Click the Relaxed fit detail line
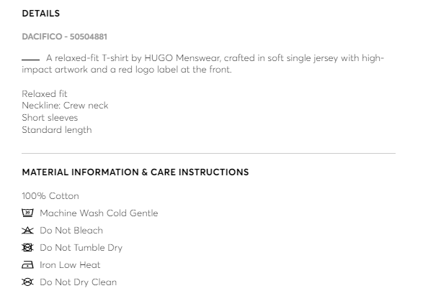The width and height of the screenshot is (441, 296). (45, 93)
